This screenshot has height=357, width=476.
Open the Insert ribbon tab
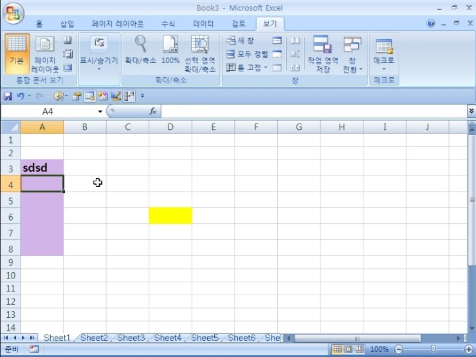click(x=68, y=24)
